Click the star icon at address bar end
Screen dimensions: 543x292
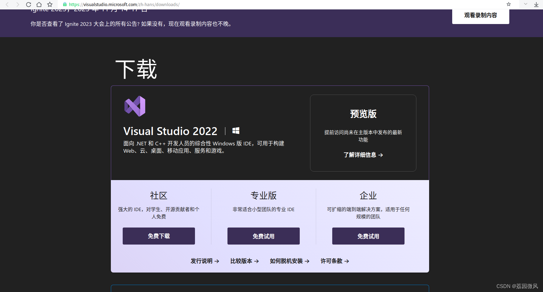tap(509, 4)
